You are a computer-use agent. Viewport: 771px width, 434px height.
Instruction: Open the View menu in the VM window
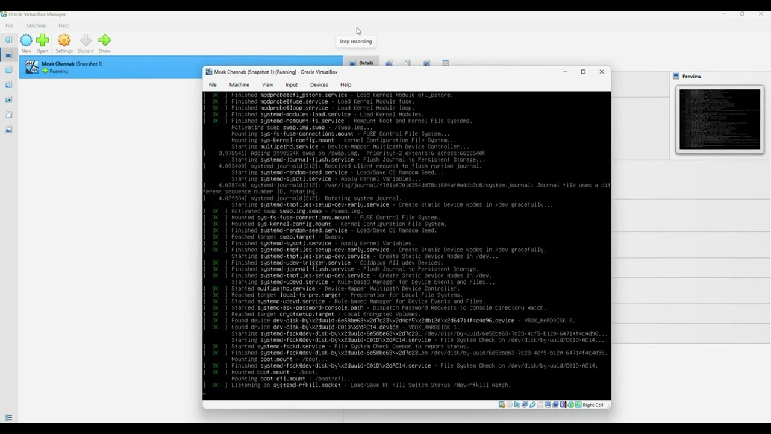point(267,84)
